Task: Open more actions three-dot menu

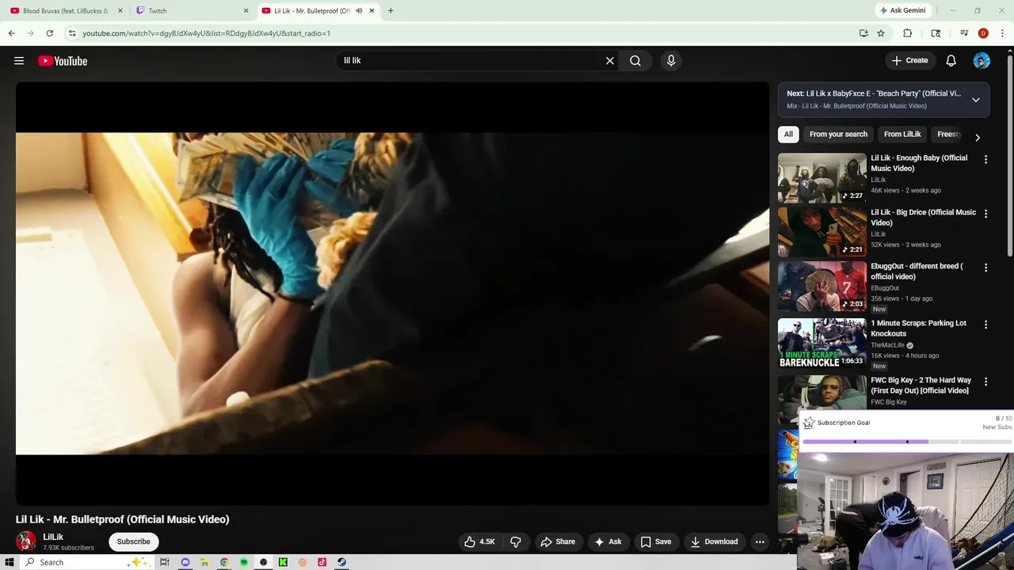Action: [x=760, y=541]
